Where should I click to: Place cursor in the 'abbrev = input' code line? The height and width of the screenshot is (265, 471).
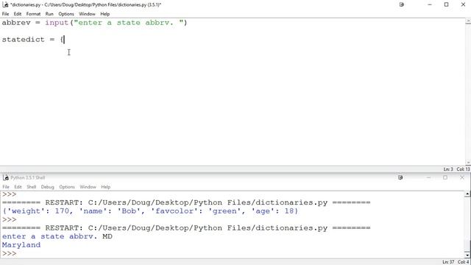tap(94, 23)
